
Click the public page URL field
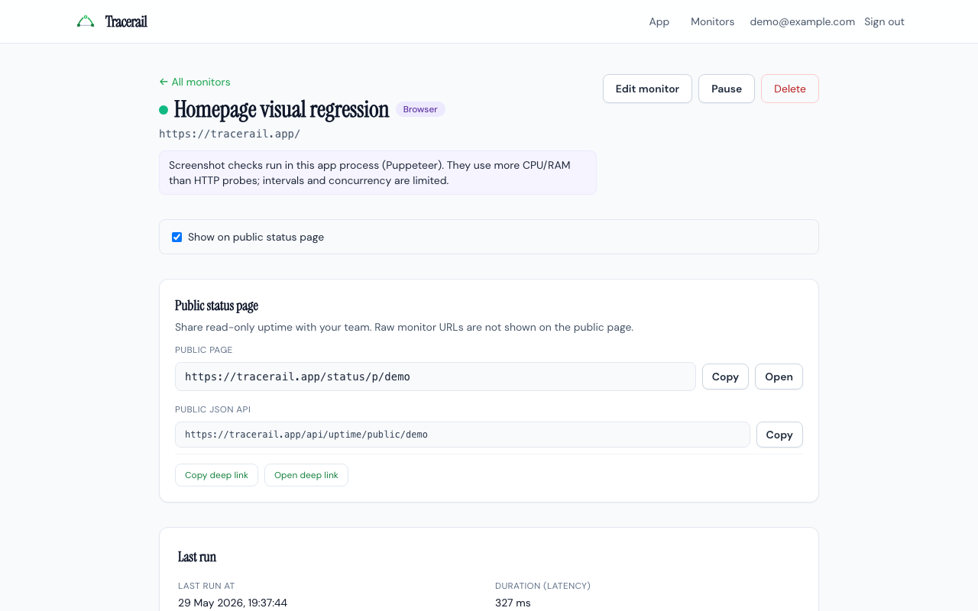tap(436, 377)
